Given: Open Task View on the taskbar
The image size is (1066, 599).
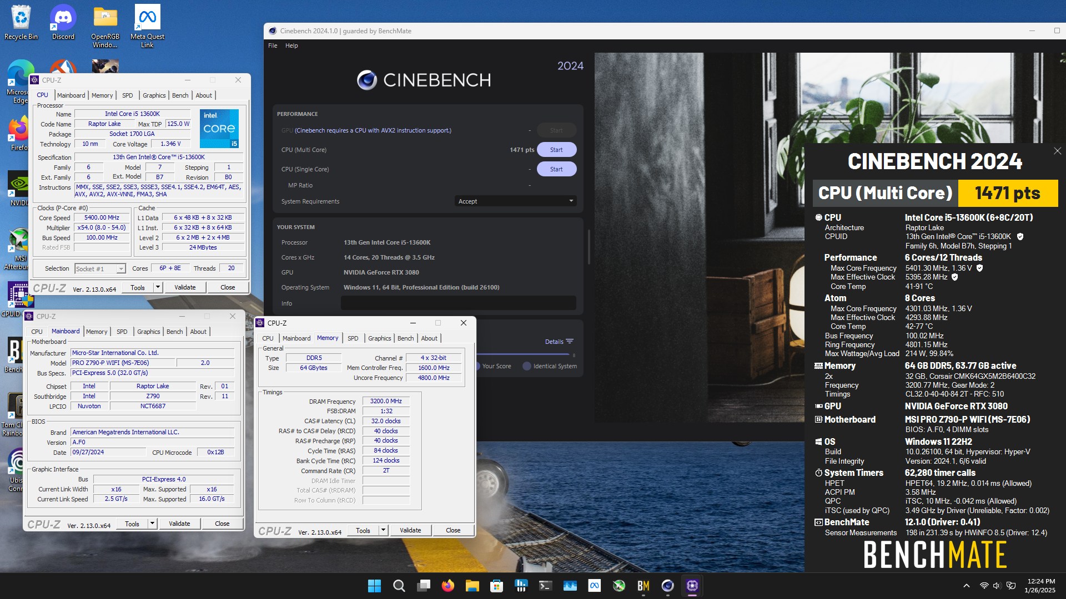Looking at the screenshot, I should point(424,586).
